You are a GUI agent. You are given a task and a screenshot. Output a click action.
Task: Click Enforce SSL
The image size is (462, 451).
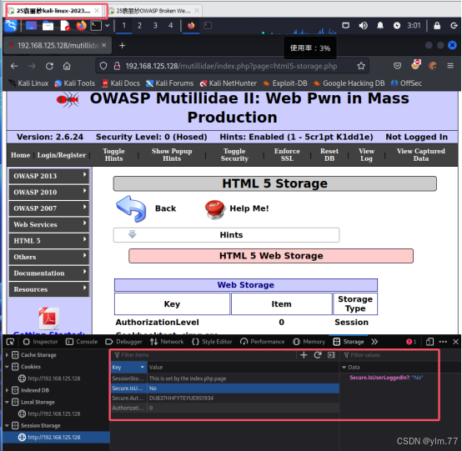[x=287, y=155]
